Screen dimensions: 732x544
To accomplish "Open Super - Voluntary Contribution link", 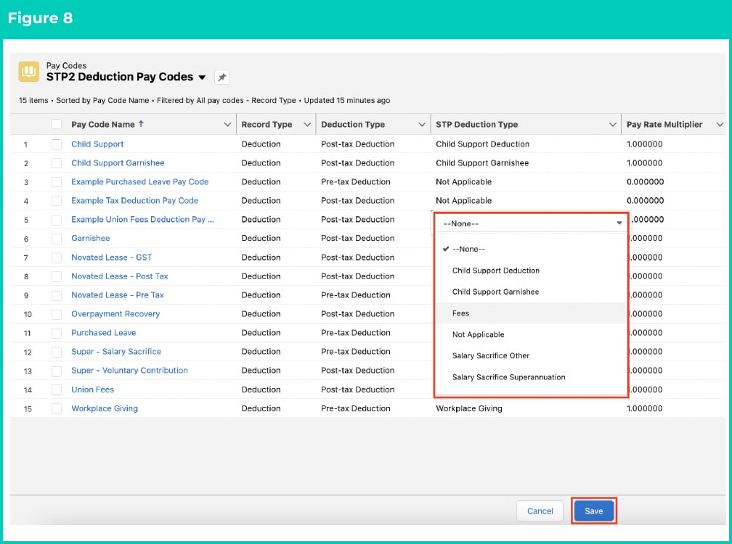I will (x=129, y=370).
